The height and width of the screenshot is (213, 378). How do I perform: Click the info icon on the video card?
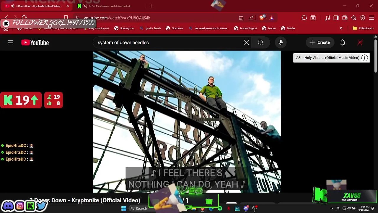(365, 58)
